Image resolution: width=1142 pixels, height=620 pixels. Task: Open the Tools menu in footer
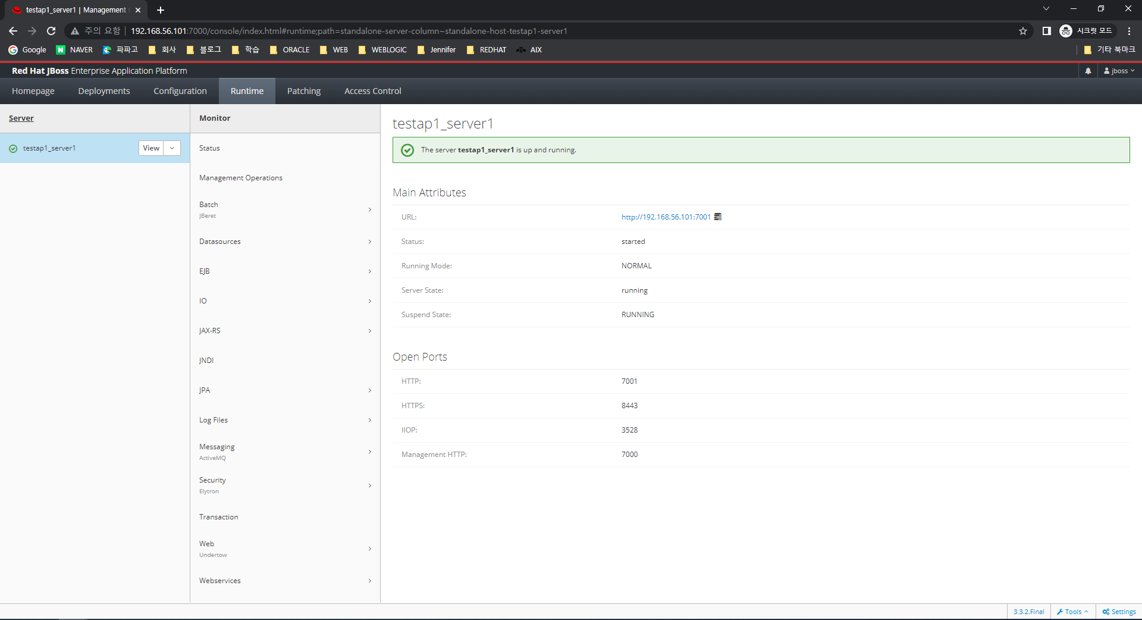(x=1073, y=612)
